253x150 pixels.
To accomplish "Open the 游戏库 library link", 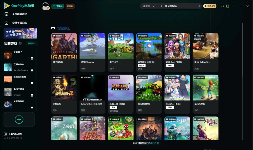I will click(31, 44).
